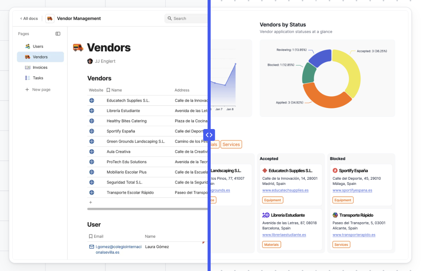Click the large truck icon beside Vendors title
Viewport: 421px width, 271px height.
tap(78, 48)
